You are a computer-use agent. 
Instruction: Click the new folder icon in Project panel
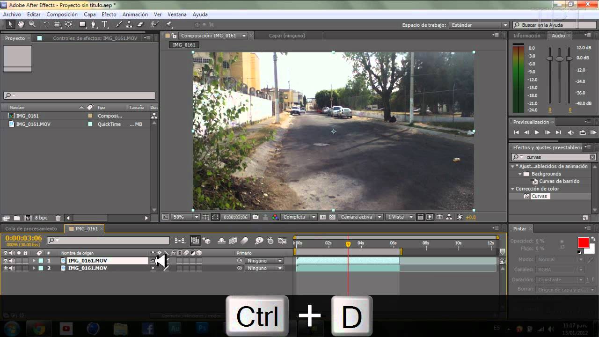click(17, 218)
